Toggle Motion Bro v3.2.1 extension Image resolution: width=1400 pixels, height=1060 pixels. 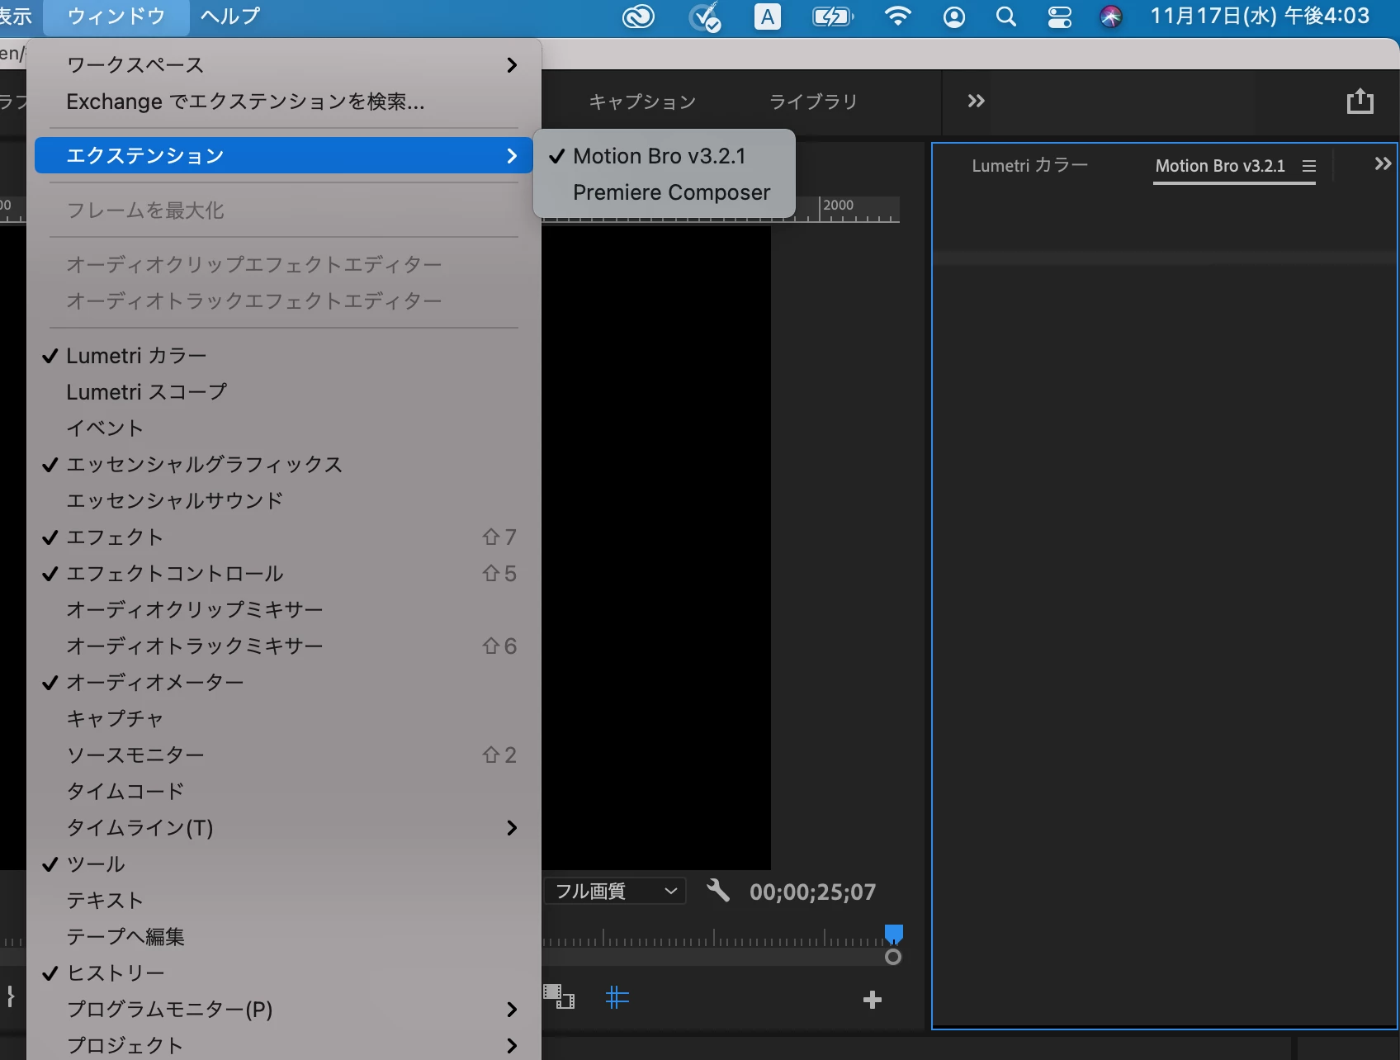(x=665, y=156)
